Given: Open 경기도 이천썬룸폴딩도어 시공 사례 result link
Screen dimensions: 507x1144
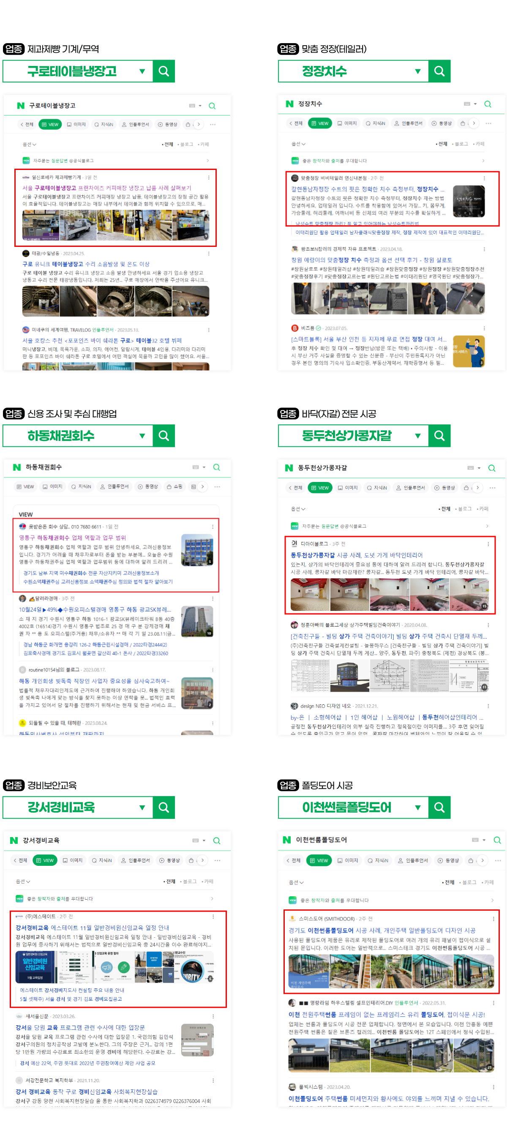Looking at the screenshot, I should pos(382,931).
